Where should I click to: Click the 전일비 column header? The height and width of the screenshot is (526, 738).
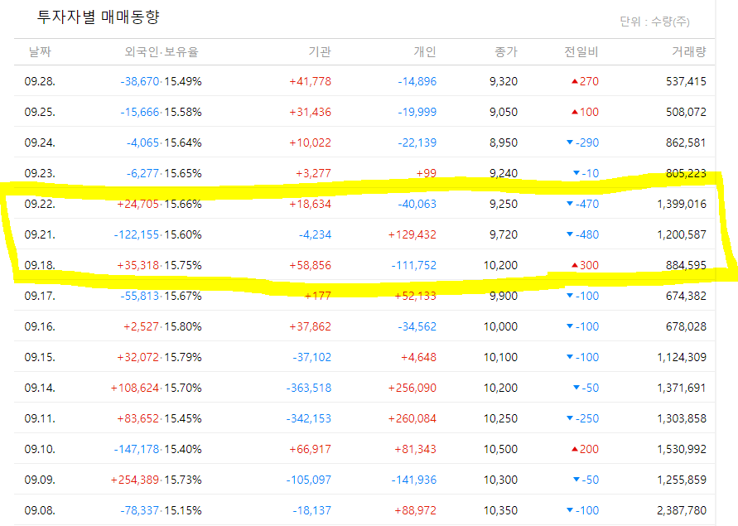pyautogui.click(x=581, y=52)
